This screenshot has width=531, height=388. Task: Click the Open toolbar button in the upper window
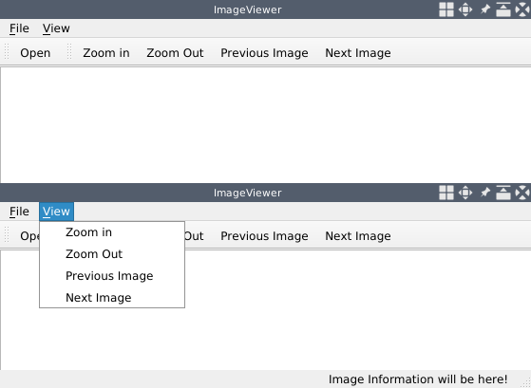(x=35, y=53)
